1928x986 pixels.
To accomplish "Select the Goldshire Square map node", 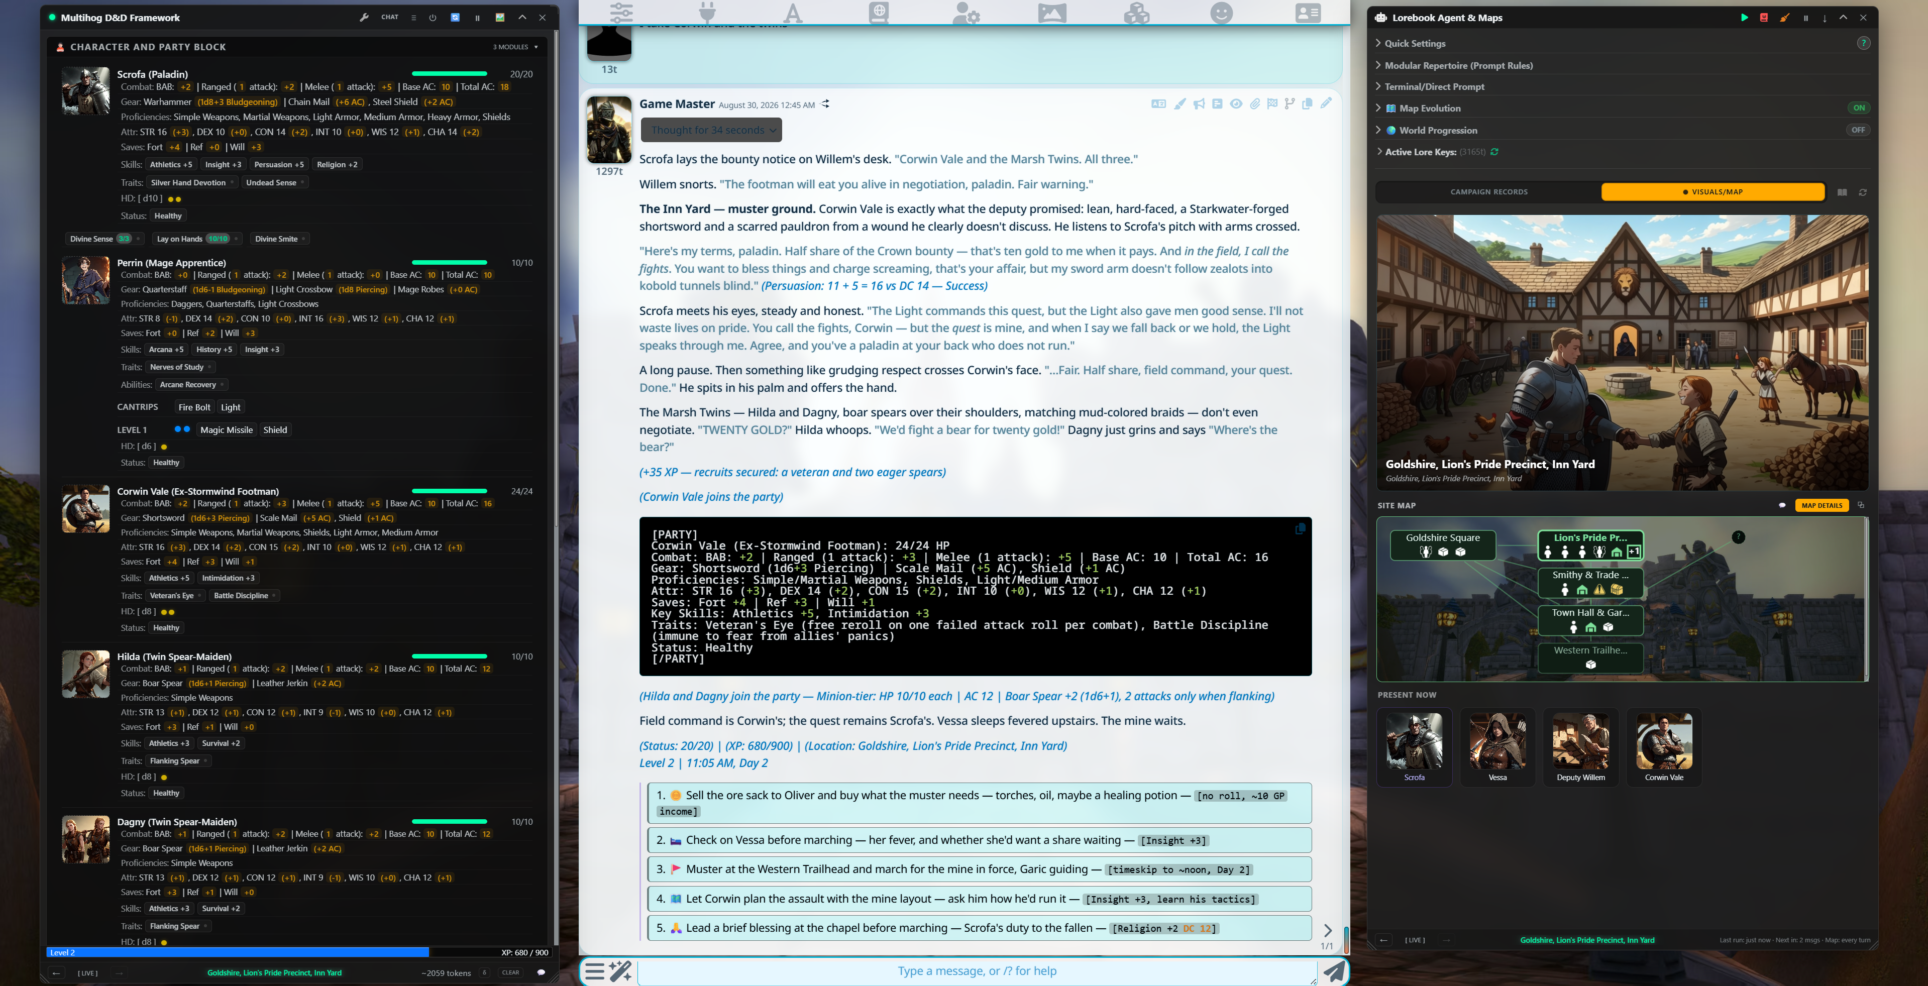I will pos(1442,545).
